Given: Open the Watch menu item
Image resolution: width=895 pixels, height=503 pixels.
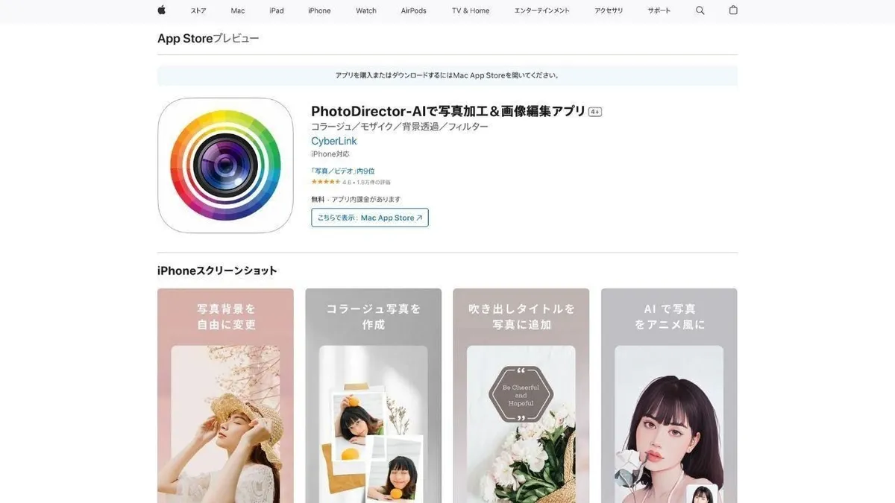Looking at the screenshot, I should 366,10.
